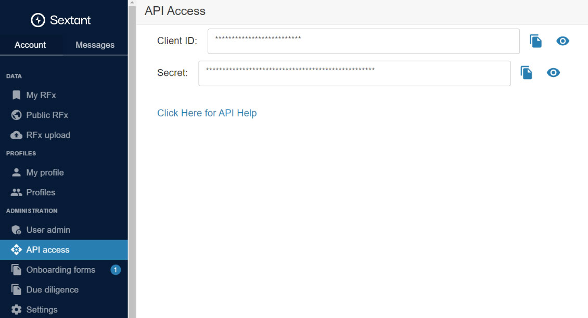
Task: Copy the Secret to clipboard
Action: pyautogui.click(x=526, y=73)
